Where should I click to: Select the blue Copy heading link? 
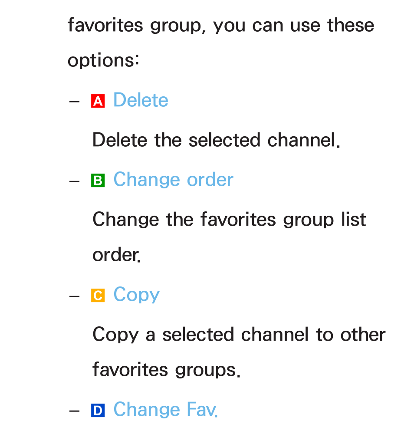click(x=137, y=295)
